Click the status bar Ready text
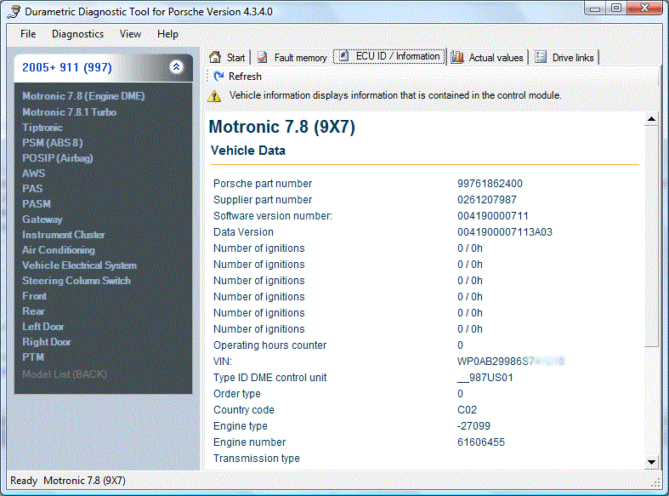The image size is (669, 496). [x=24, y=481]
